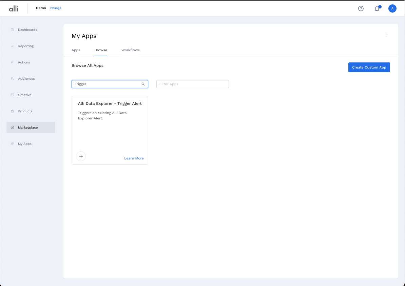The height and width of the screenshot is (286, 405).
Task: Click the Dashboards sidebar icon
Action: point(12,30)
